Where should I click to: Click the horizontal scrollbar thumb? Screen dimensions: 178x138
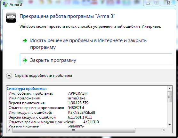pyautogui.click(x=74, y=130)
